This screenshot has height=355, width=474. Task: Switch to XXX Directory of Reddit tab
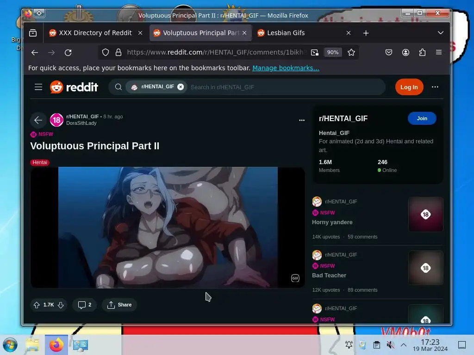tap(95, 33)
